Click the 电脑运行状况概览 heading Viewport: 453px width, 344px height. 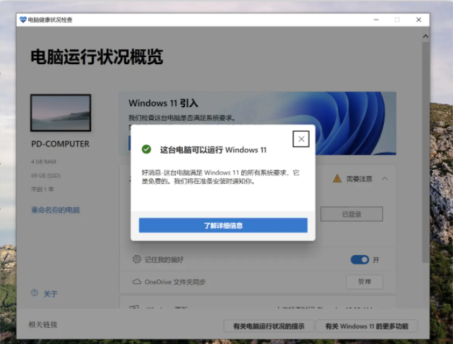(97, 56)
